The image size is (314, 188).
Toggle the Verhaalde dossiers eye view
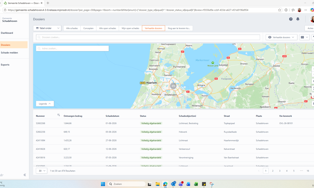(x=270, y=37)
